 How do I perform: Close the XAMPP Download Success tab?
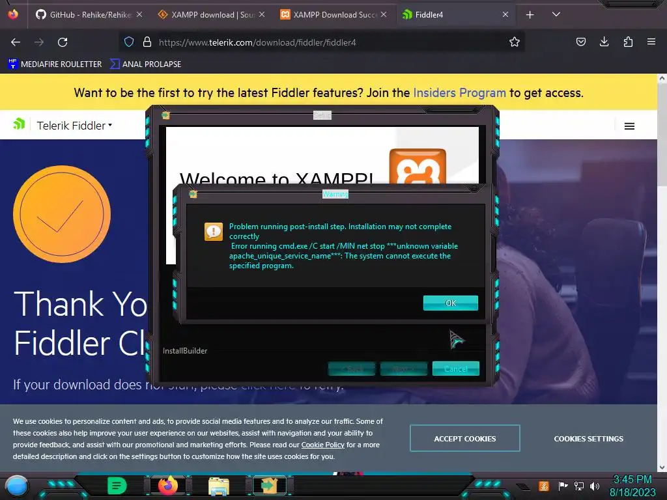(384, 14)
